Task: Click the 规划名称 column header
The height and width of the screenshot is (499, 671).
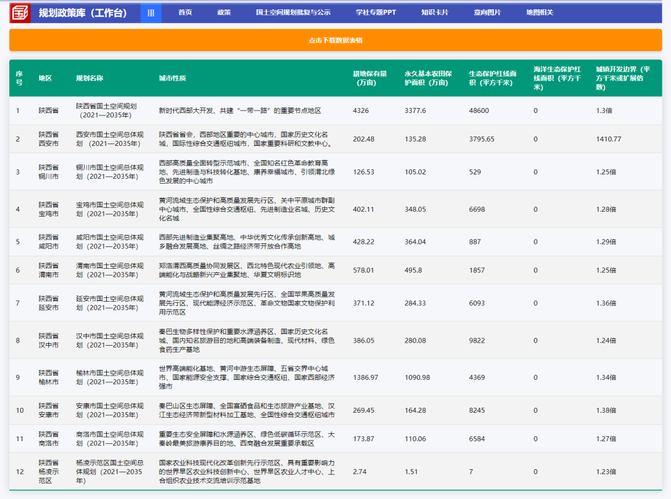Action: 89,78
